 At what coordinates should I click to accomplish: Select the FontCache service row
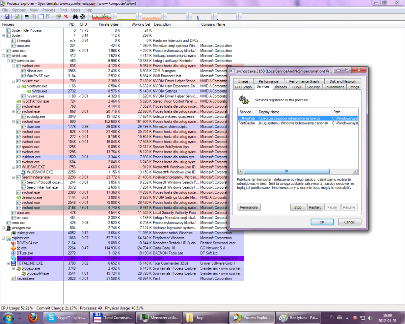(x=298, y=123)
